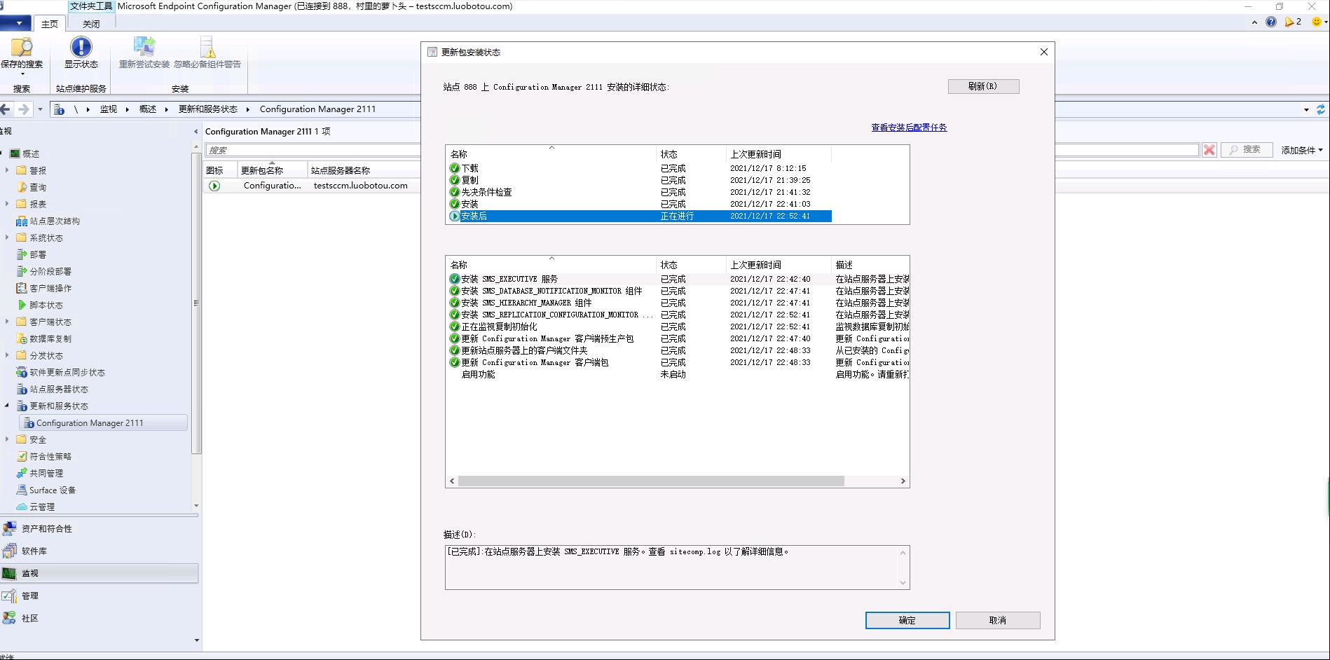Select the Install SMS_HIERARCHY_MANAGER component row

pyautogui.click(x=678, y=303)
